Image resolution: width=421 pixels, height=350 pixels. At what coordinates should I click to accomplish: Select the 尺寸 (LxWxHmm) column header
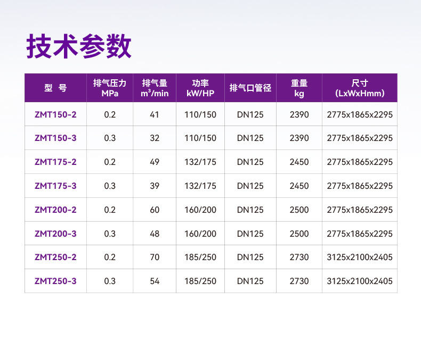coord(360,88)
